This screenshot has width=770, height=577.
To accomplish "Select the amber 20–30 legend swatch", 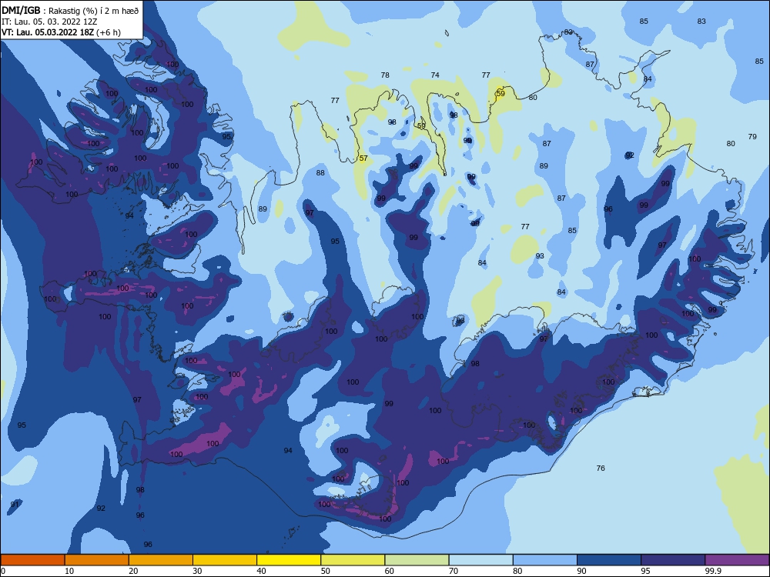I will [161, 560].
